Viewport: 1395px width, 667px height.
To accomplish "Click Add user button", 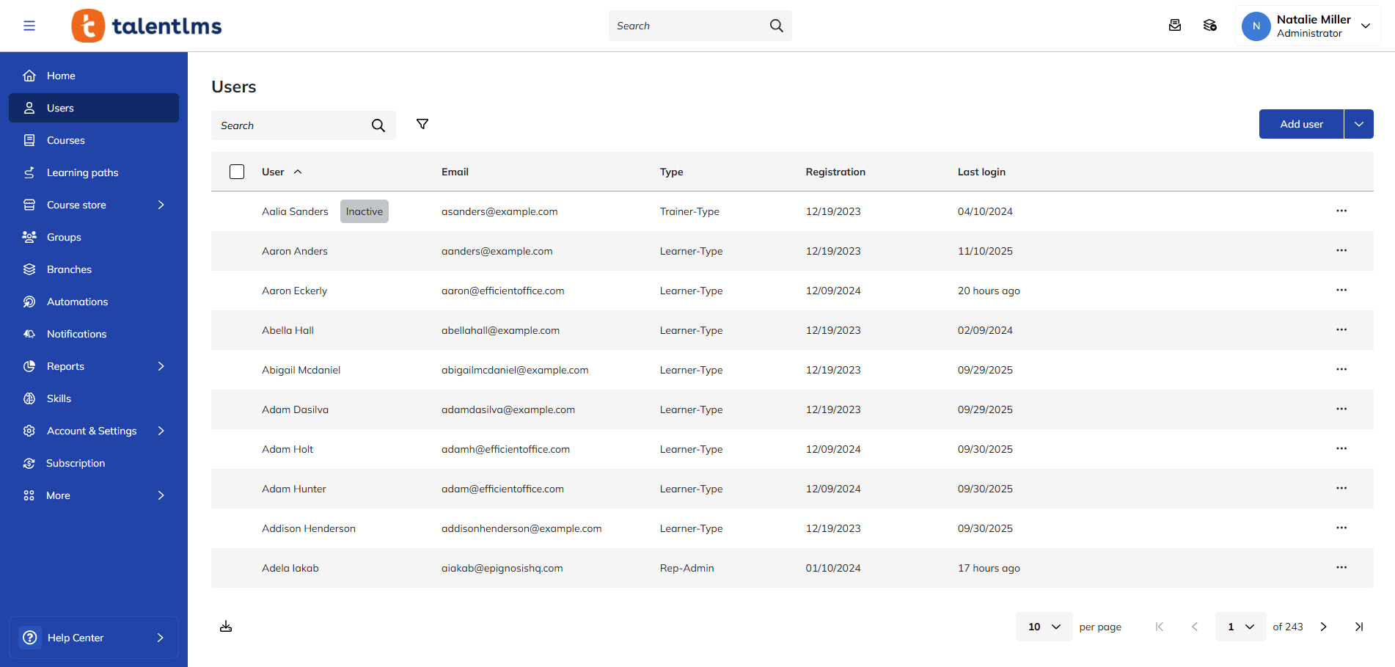I will pos(1300,123).
